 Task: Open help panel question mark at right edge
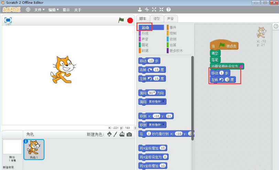(276, 26)
